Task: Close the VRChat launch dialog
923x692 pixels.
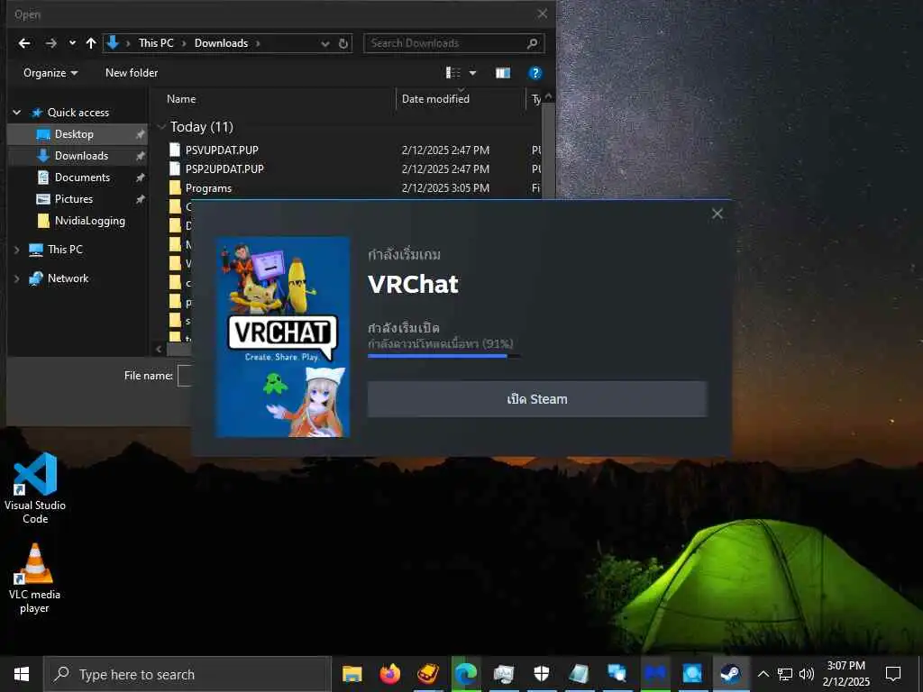Action: point(717,214)
